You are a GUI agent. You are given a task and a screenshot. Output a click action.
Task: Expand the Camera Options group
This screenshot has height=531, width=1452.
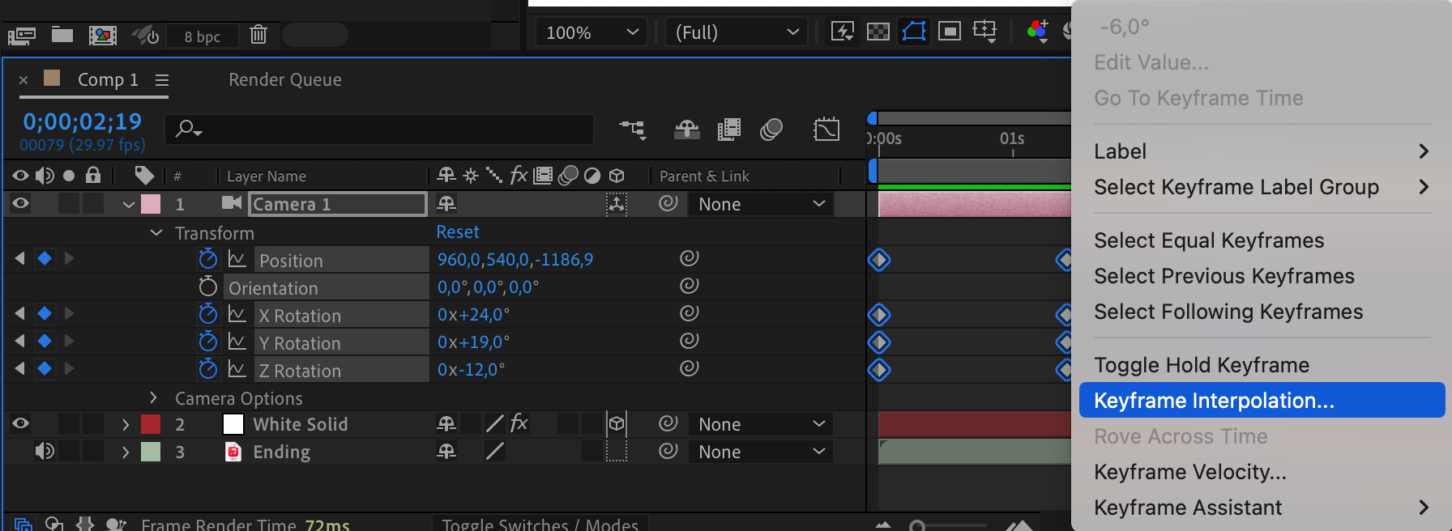(153, 397)
